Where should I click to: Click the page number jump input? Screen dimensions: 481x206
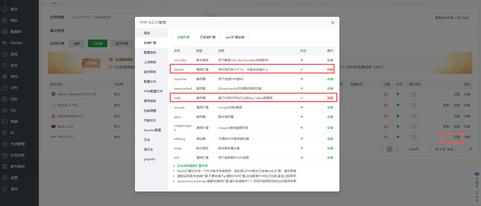461,149
